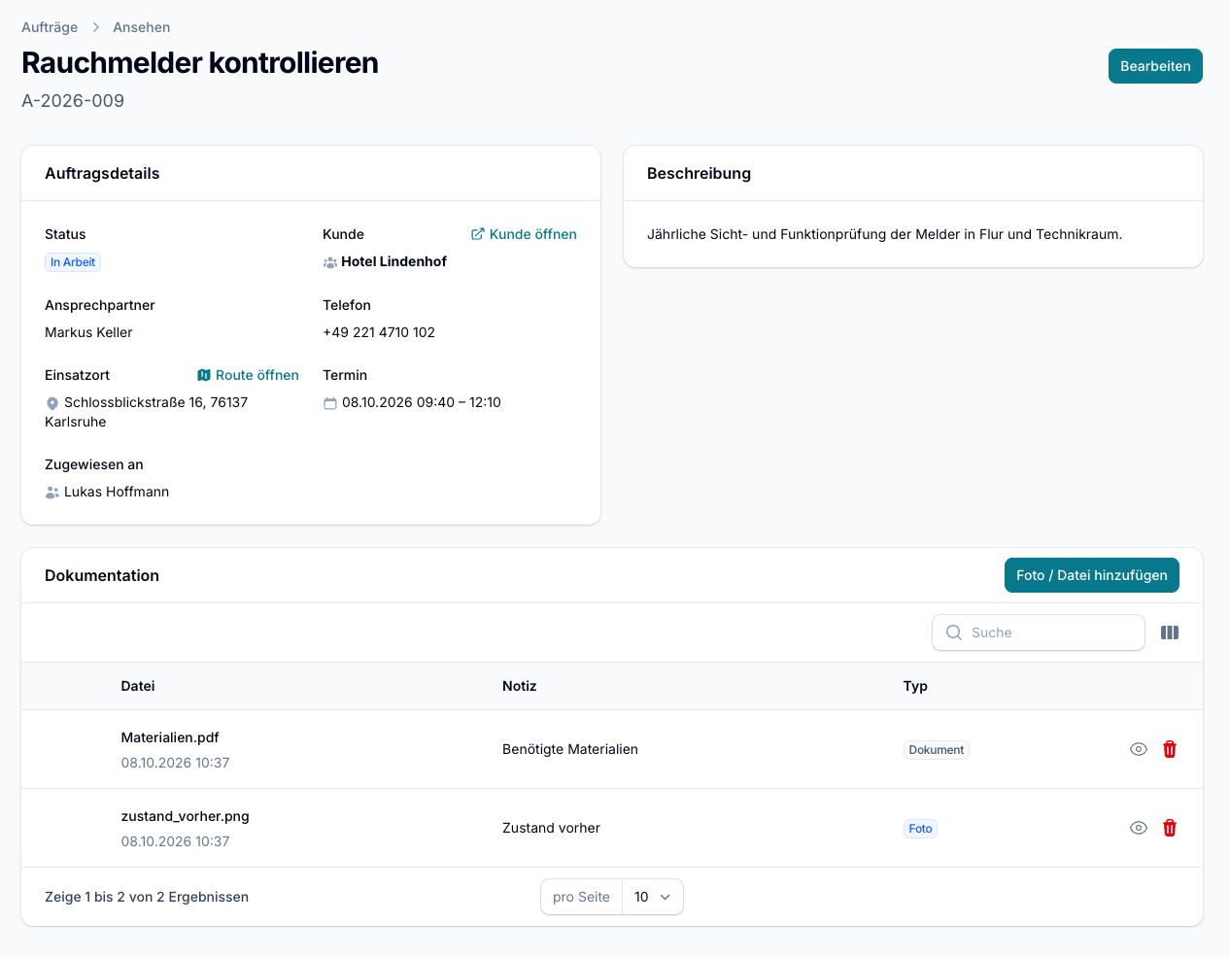
Task: Click the external-link icon in Kunde öffnen
Action: pyautogui.click(x=478, y=234)
